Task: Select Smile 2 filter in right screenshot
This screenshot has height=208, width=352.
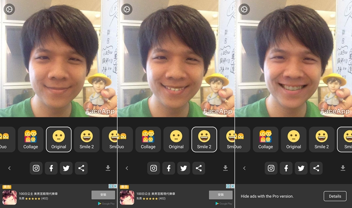Action: tap(321, 139)
